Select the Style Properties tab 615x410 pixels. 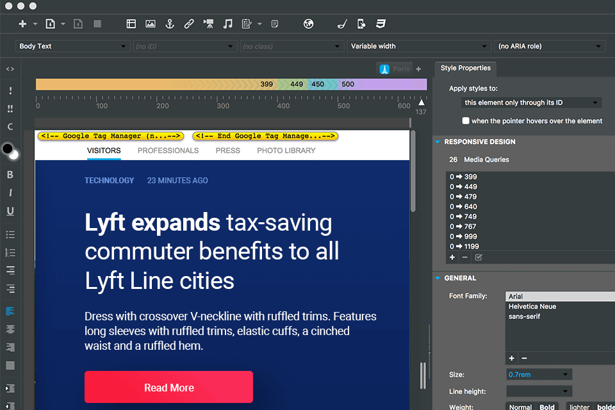(x=466, y=69)
